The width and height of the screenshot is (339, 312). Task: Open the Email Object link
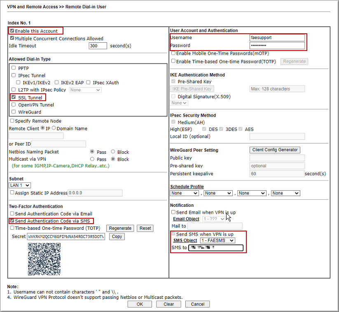point(186,219)
